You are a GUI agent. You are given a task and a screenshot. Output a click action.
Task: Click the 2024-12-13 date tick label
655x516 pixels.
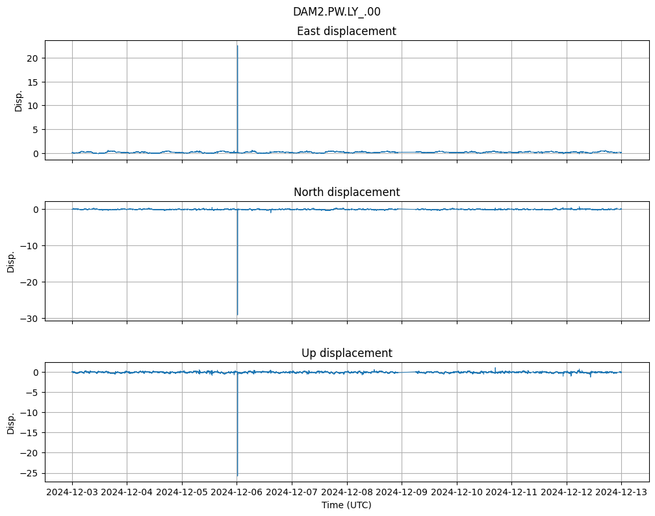coord(621,493)
